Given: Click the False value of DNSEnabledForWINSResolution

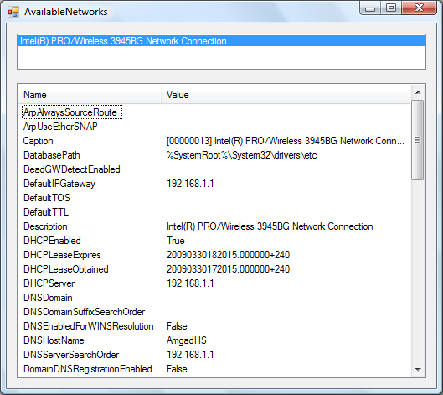Looking at the screenshot, I should (x=177, y=326).
